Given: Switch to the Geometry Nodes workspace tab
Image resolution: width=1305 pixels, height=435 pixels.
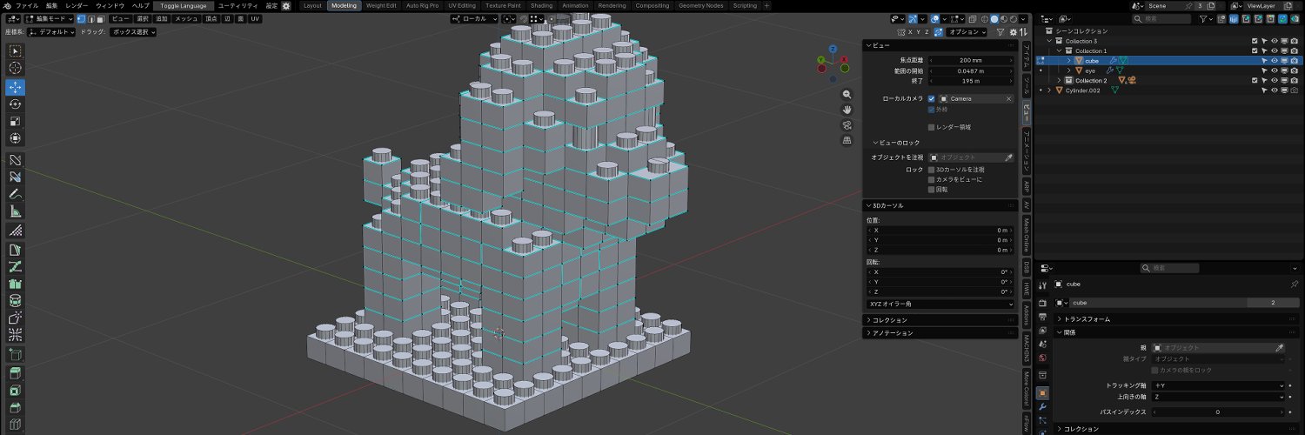Looking at the screenshot, I should pyautogui.click(x=701, y=5).
